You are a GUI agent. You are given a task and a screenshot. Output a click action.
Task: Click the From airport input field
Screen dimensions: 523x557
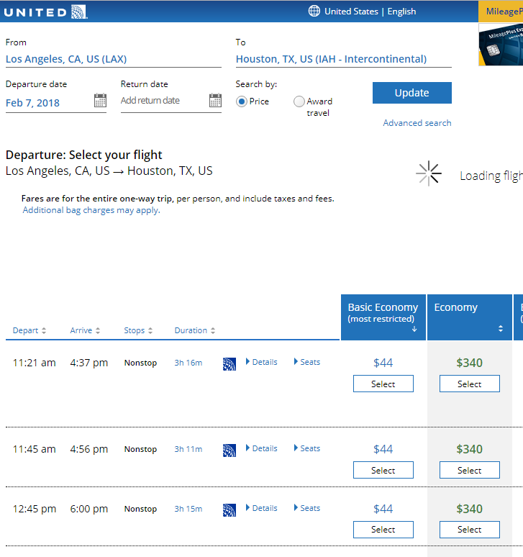point(114,59)
